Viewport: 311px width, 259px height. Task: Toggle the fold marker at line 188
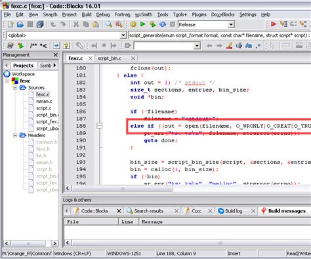point(99,126)
